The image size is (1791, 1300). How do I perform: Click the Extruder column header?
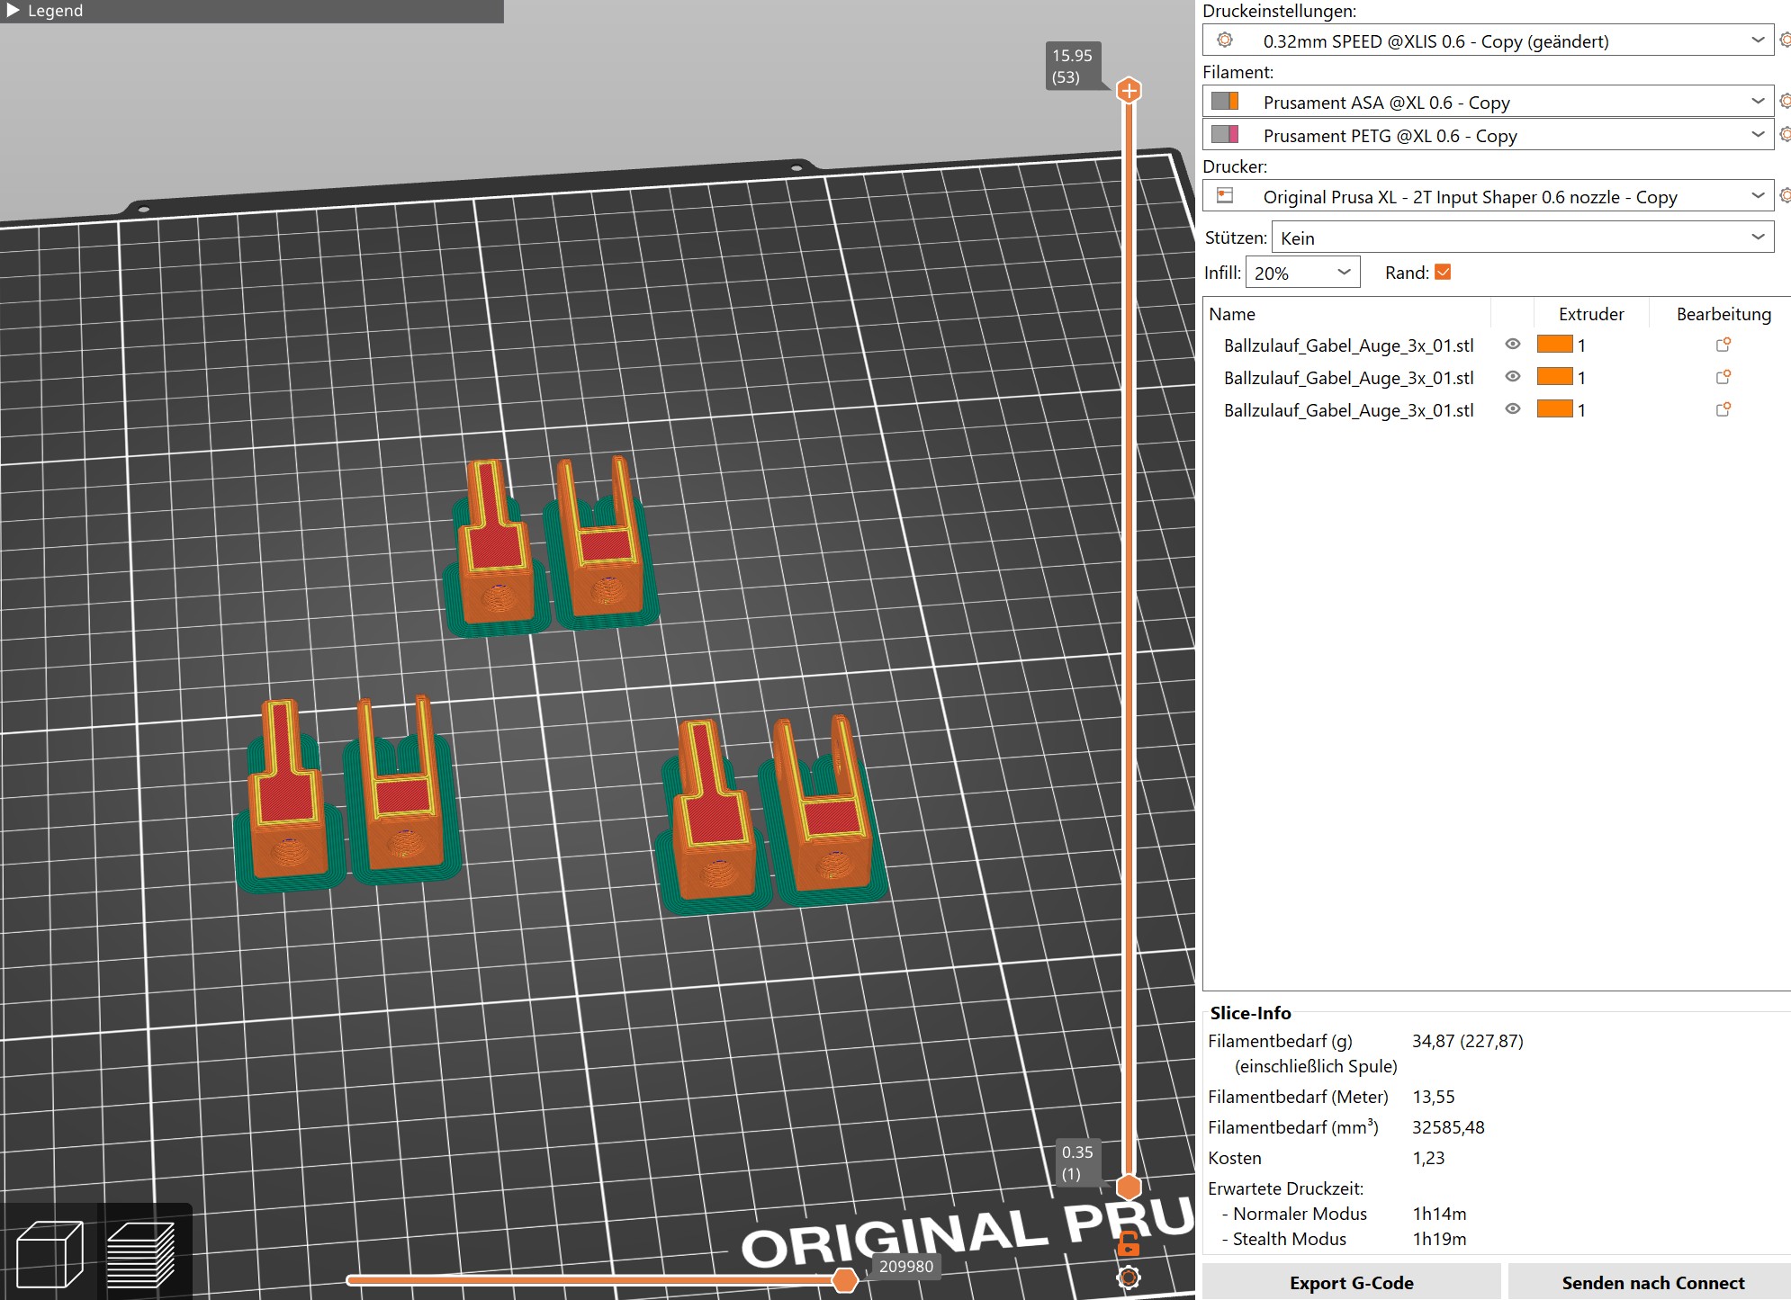click(x=1591, y=313)
